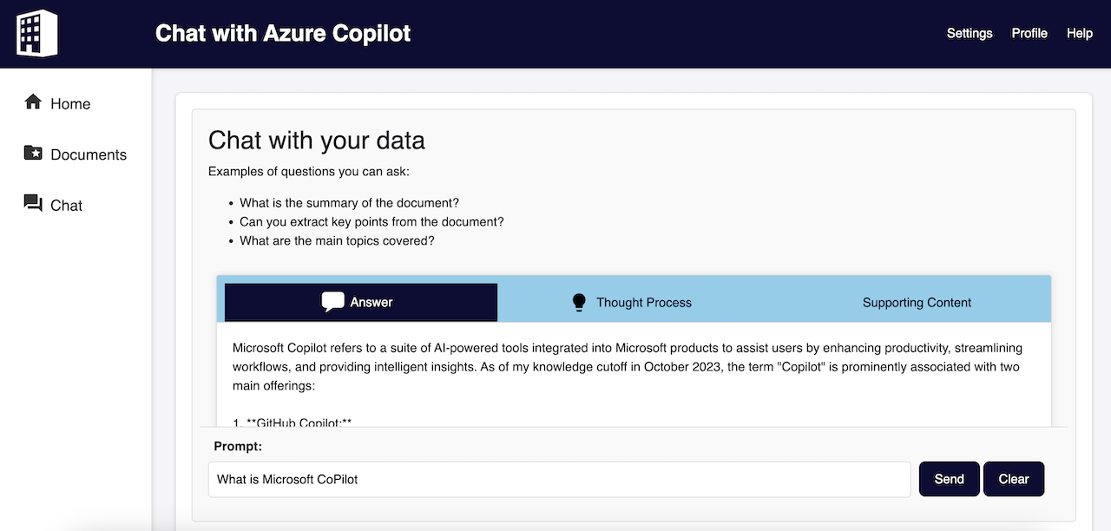Viewport: 1111px width, 531px height.
Task: Select Home in the left sidebar
Action: [70, 103]
